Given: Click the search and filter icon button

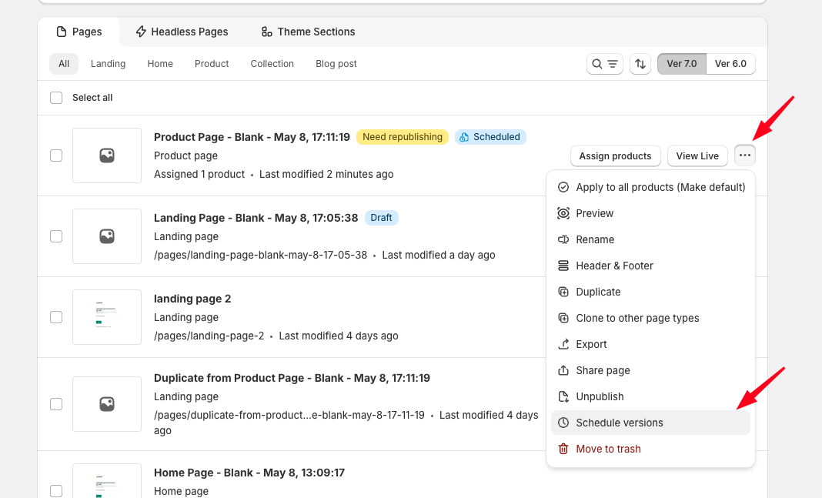Looking at the screenshot, I should point(605,64).
